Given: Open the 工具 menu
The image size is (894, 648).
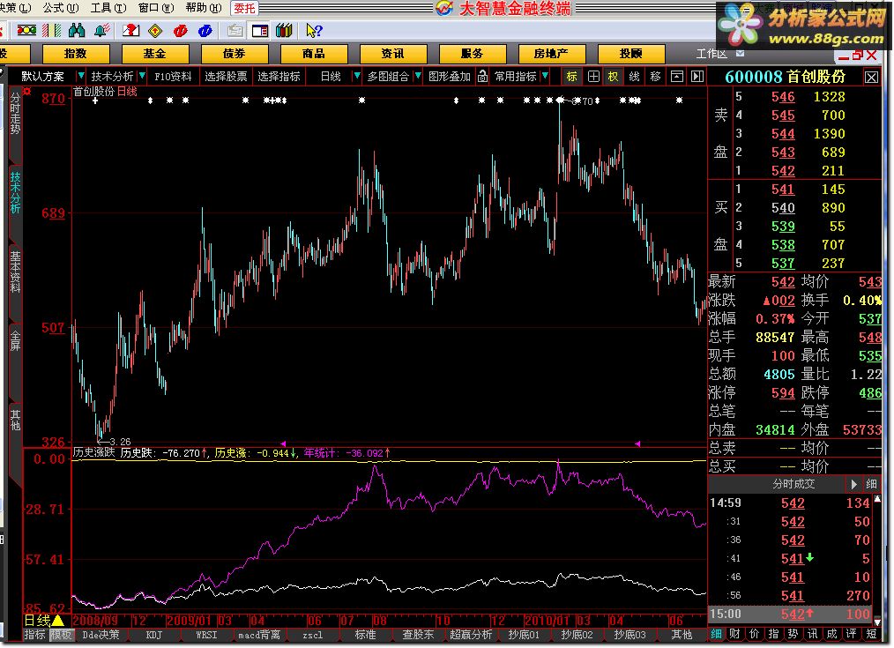Looking at the screenshot, I should tap(108, 8).
